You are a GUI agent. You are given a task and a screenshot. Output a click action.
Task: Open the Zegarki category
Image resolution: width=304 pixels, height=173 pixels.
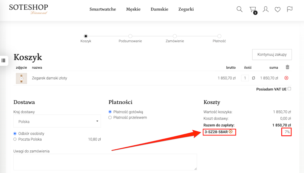point(186,9)
